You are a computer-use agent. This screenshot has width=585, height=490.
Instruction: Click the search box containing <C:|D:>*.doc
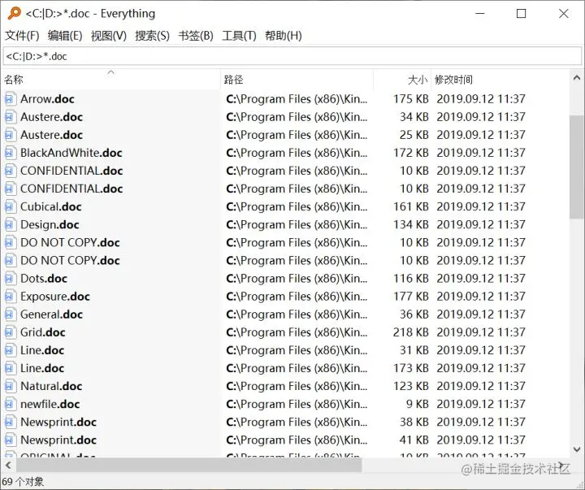[292, 56]
